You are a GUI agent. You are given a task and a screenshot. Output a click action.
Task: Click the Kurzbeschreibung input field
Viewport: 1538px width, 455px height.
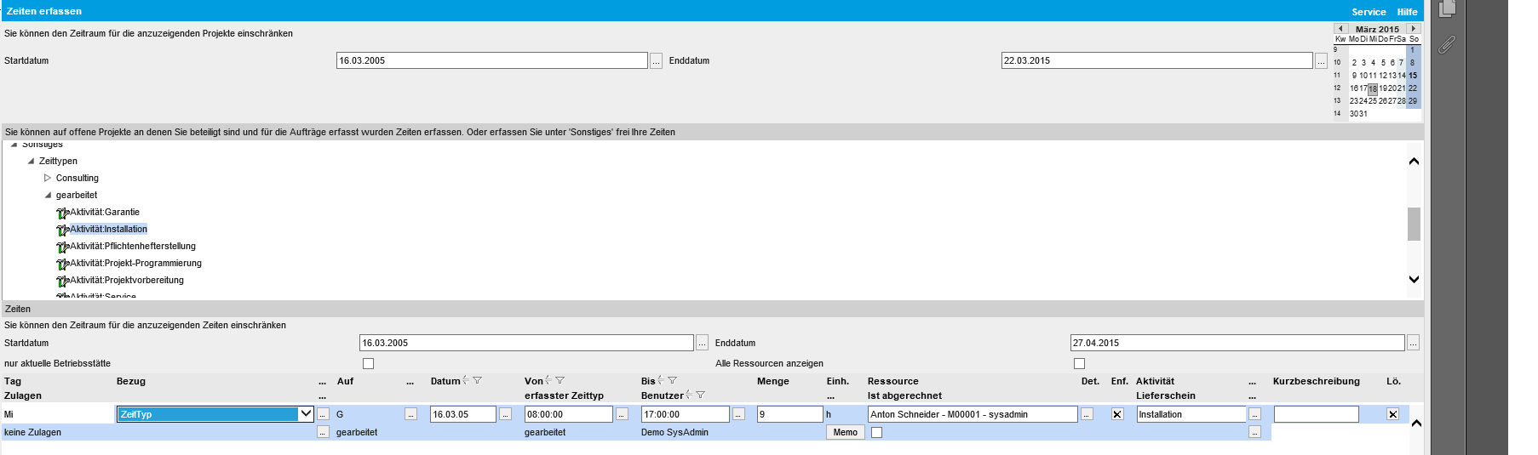point(1316,414)
